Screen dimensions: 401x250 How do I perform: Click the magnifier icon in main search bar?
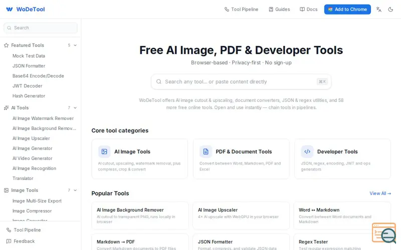159,81
